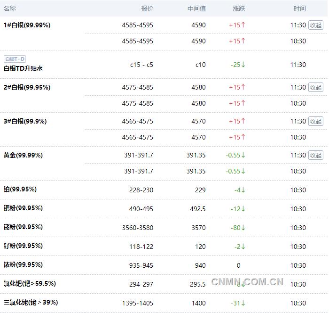Viewport: 329px width, 313px height.
Task: Click the 涨跌 column header
Action: [239, 8]
